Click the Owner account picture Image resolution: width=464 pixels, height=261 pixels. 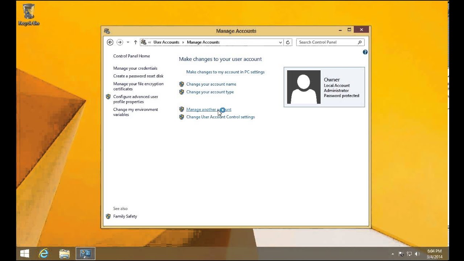(304, 87)
